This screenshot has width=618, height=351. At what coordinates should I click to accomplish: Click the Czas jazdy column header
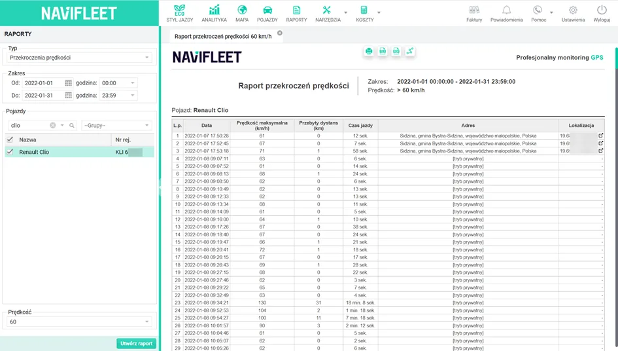360,125
